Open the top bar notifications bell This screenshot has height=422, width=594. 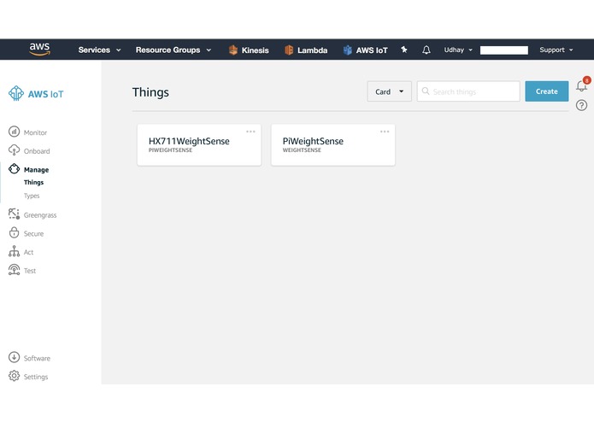point(426,50)
